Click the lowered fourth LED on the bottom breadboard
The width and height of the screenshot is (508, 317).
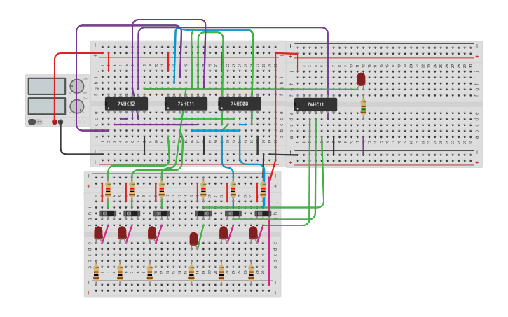click(x=194, y=239)
